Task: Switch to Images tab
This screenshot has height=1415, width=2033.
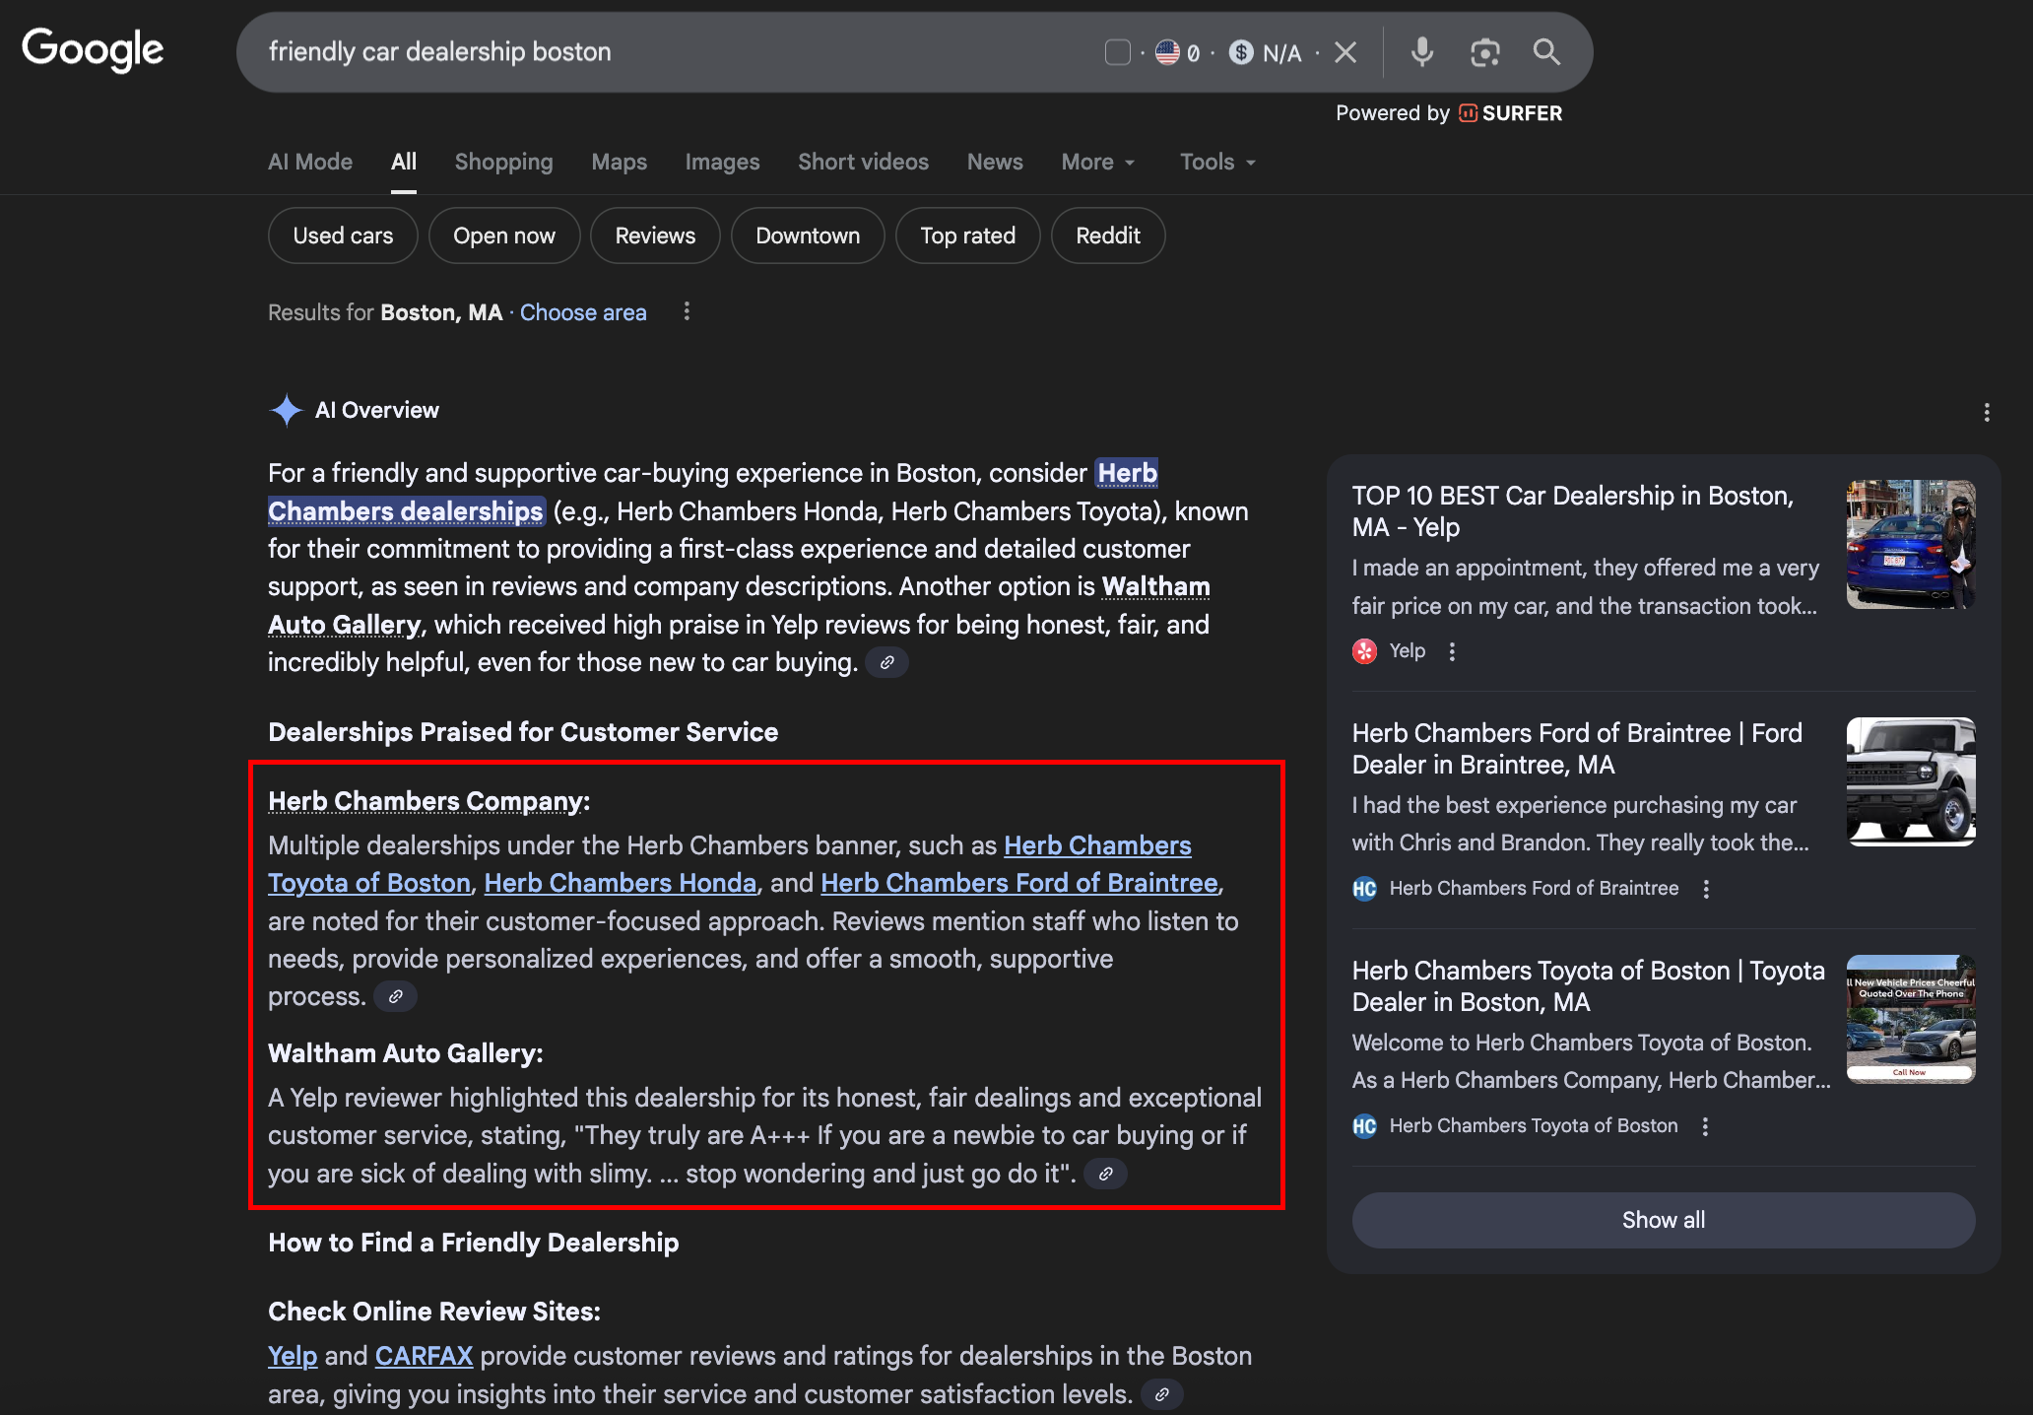Action: point(722,162)
